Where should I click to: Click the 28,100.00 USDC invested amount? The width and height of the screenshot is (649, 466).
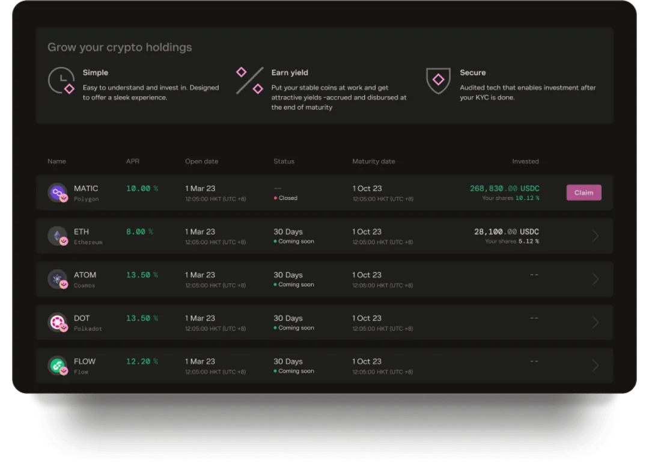(x=507, y=231)
